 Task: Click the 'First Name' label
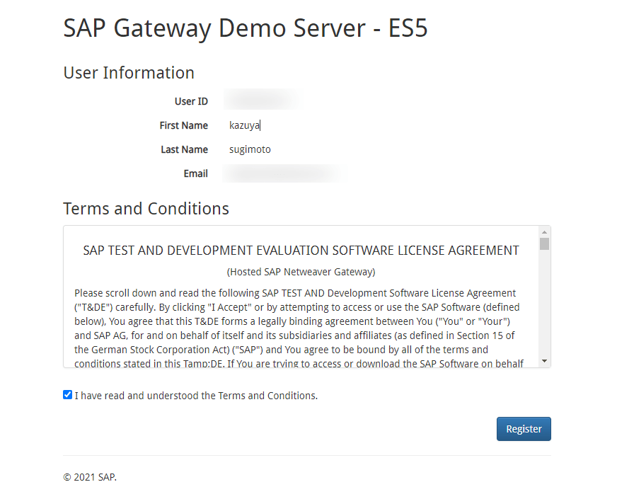pos(183,125)
